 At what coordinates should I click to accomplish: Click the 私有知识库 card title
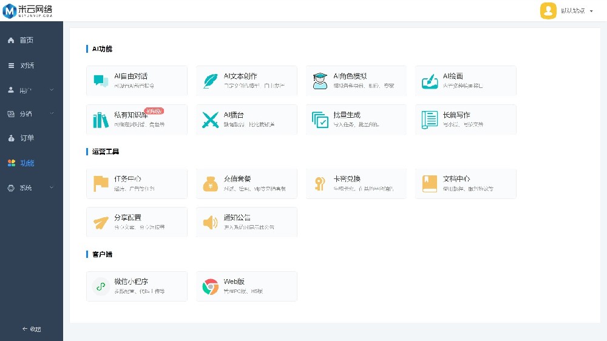click(131, 115)
